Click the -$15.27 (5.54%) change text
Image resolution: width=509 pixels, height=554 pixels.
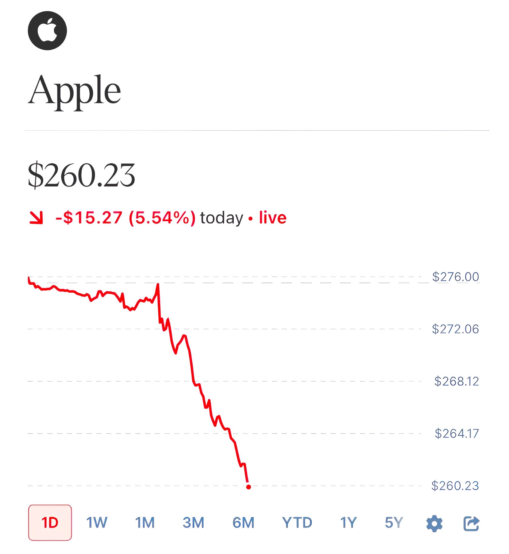(x=126, y=218)
